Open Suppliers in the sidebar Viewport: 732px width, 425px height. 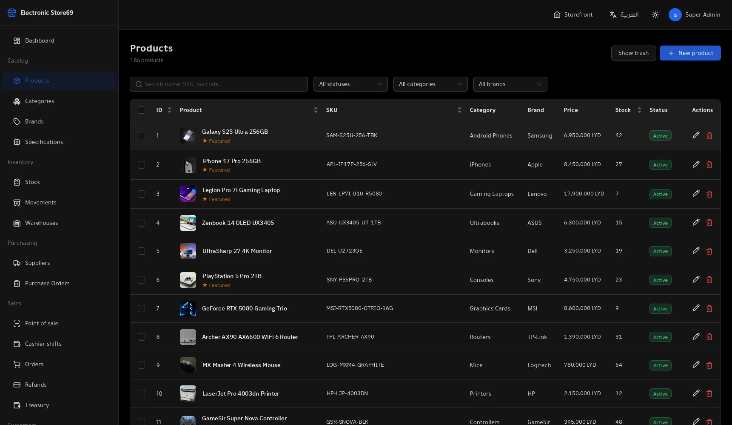pos(59,263)
